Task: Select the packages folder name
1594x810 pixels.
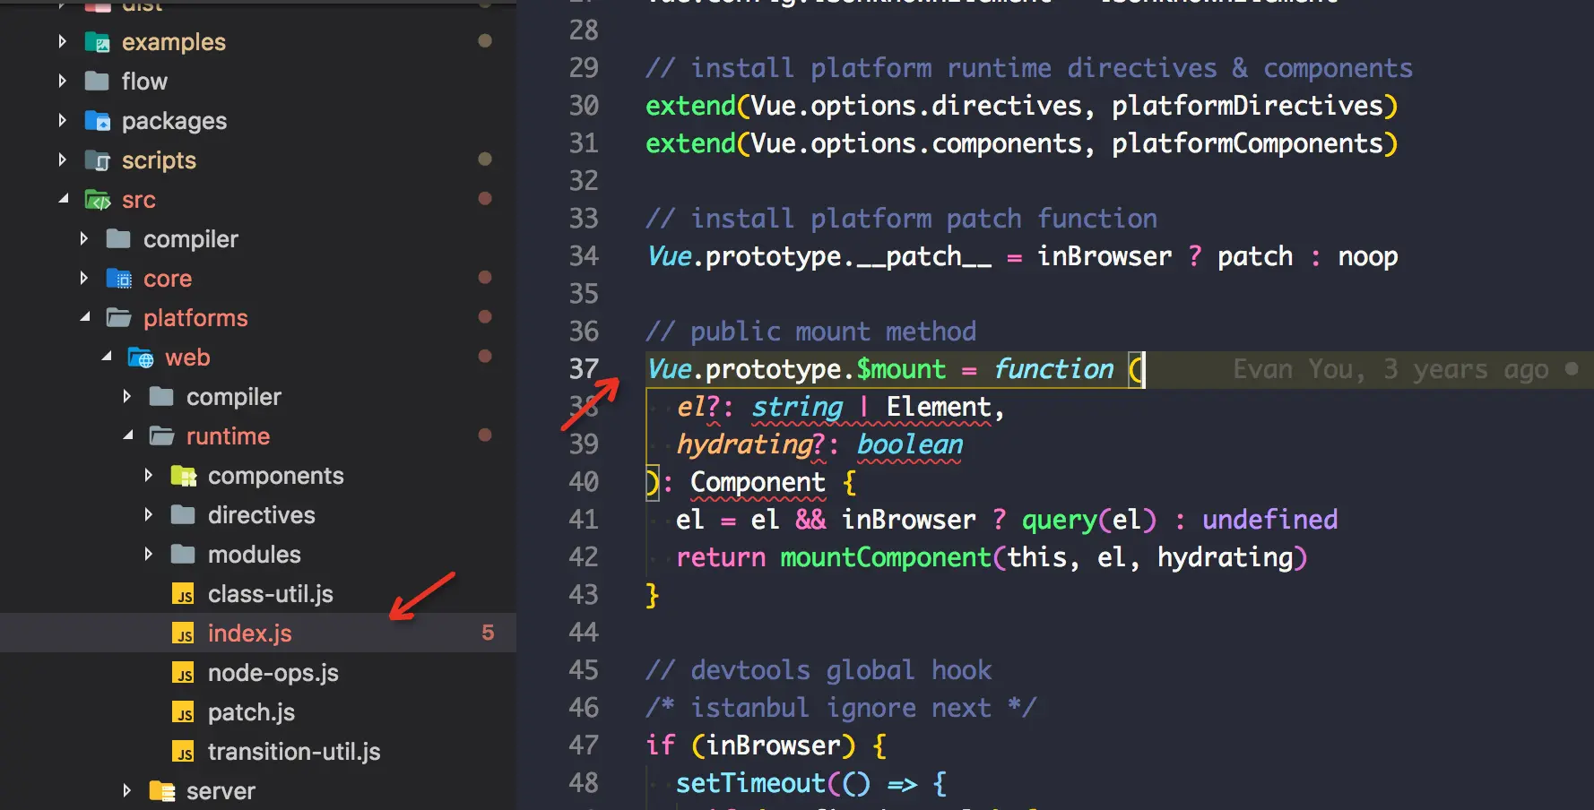Action: (x=174, y=121)
